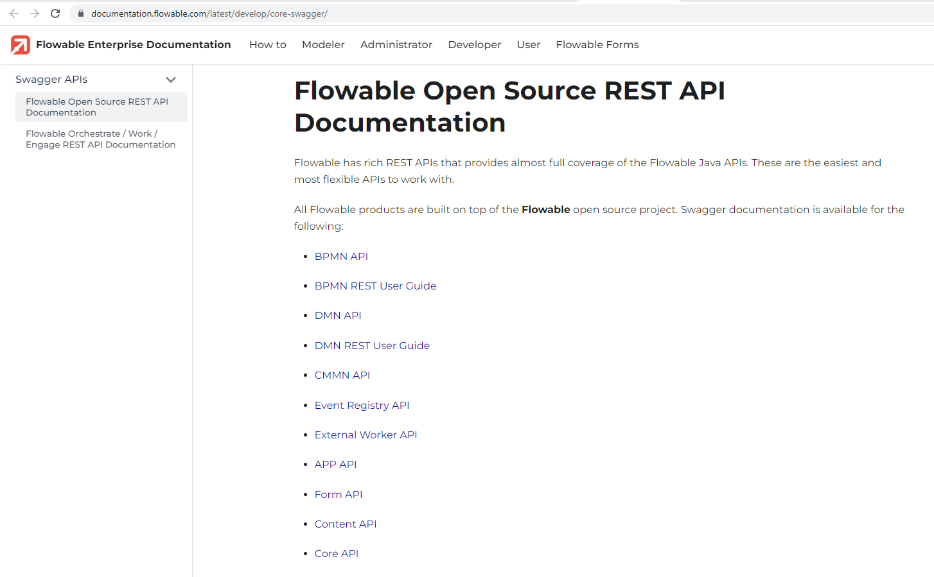Select Flowable Orchestrate REST API Documentation sidebar entry
The width and height of the screenshot is (934, 577).
100,139
